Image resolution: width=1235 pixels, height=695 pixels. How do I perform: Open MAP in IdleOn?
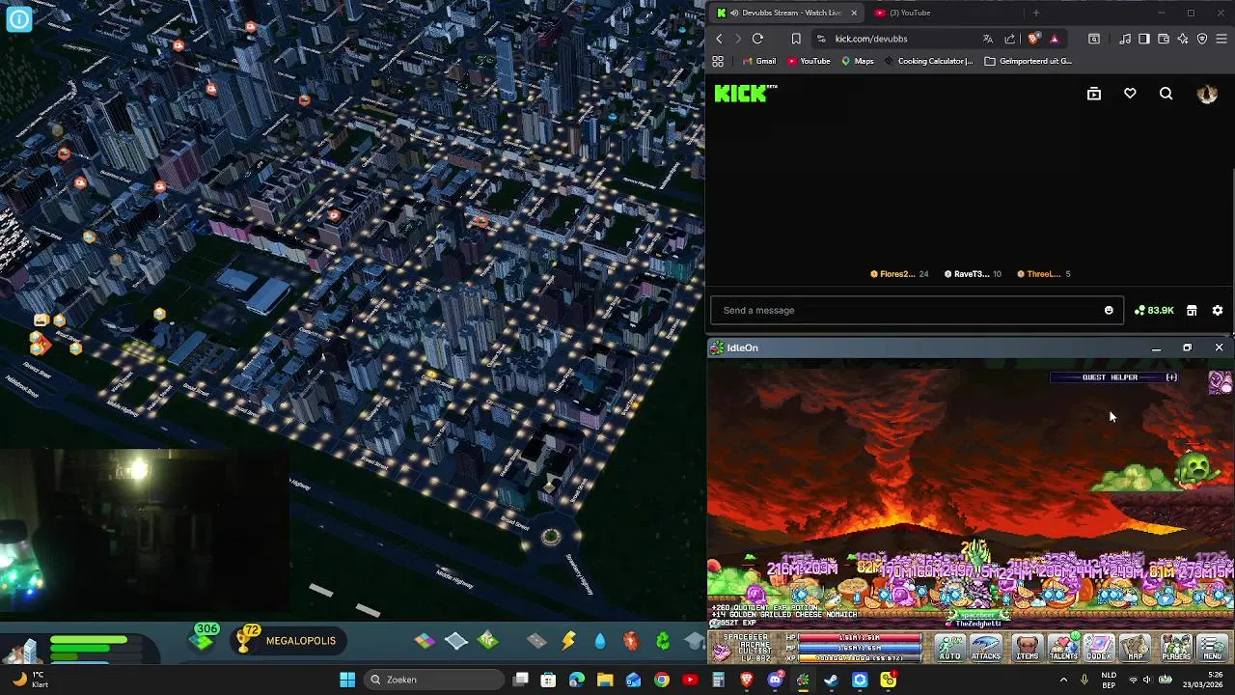(x=1136, y=649)
